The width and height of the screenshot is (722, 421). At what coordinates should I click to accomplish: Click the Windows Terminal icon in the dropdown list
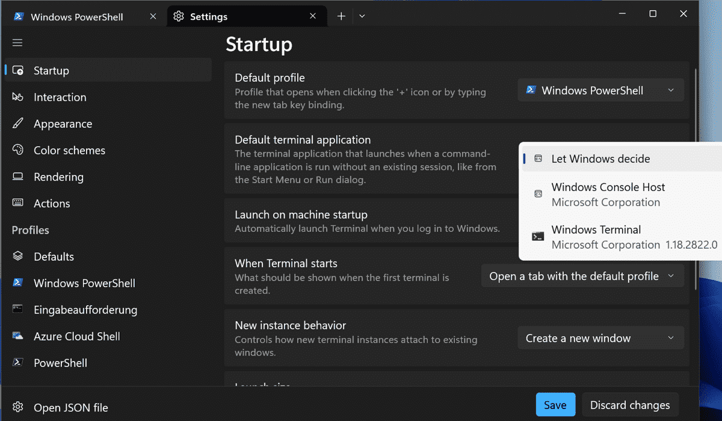tap(538, 237)
